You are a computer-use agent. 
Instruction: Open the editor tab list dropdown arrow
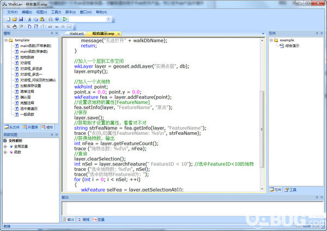coord(263,33)
